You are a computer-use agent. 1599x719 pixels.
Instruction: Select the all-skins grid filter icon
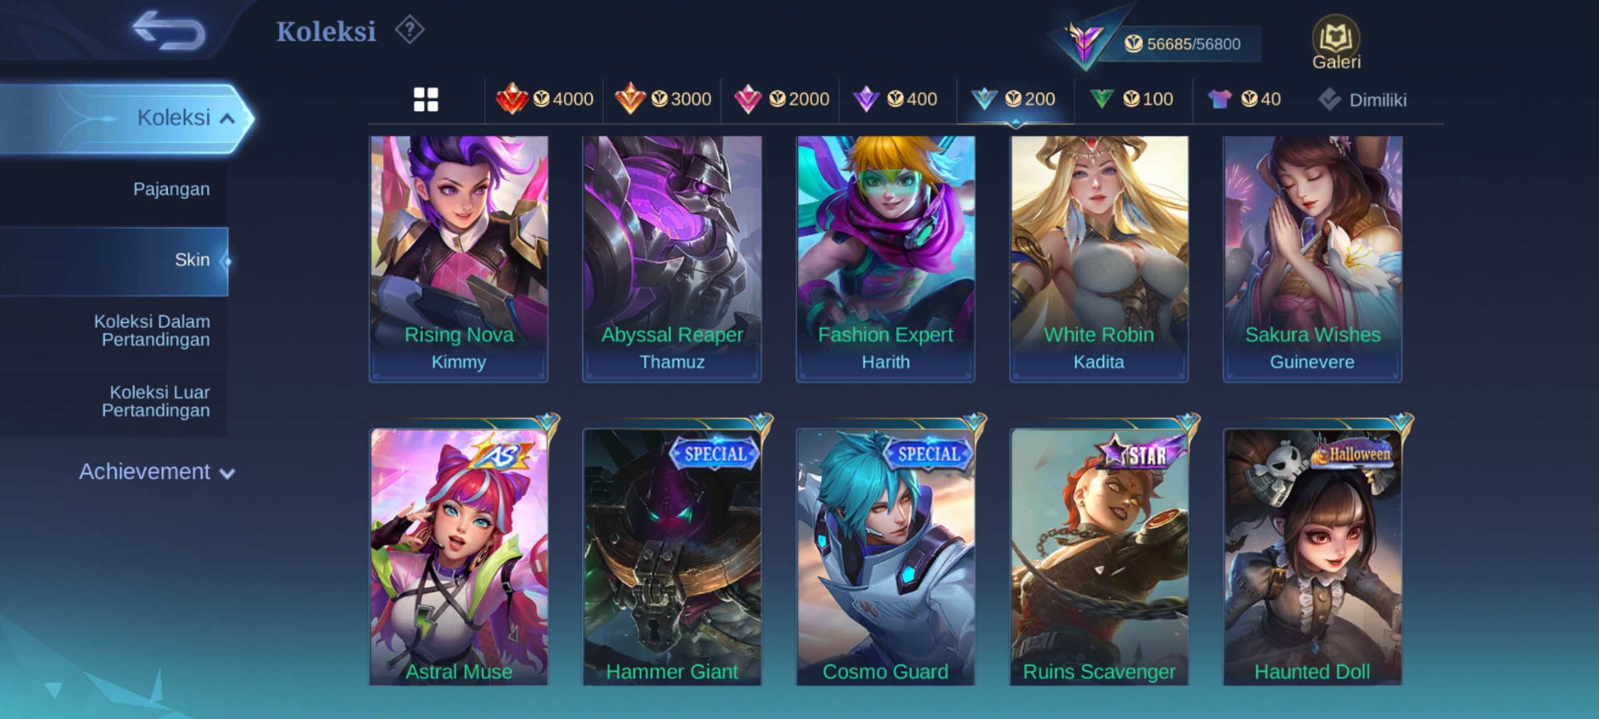[426, 100]
